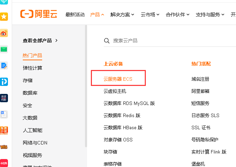
Task: Open the Weibo sidebar icon
Action: pos(4,33)
